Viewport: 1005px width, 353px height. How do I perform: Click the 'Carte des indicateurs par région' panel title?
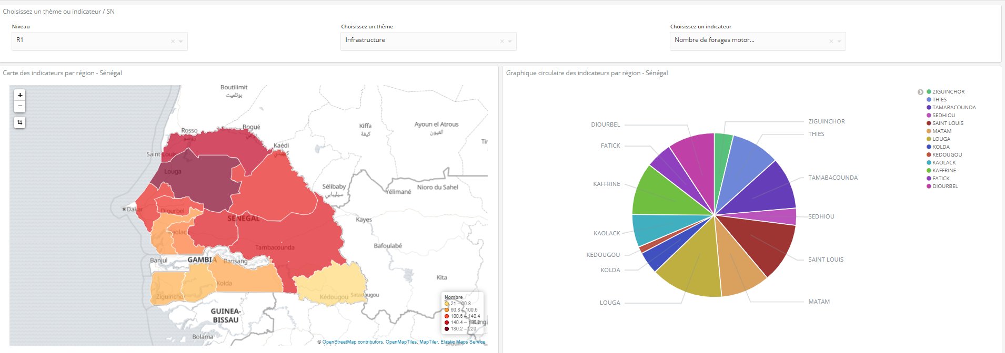pyautogui.click(x=63, y=73)
